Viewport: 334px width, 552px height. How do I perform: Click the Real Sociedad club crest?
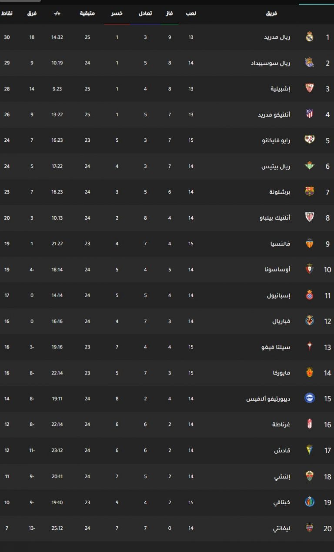coord(309,63)
